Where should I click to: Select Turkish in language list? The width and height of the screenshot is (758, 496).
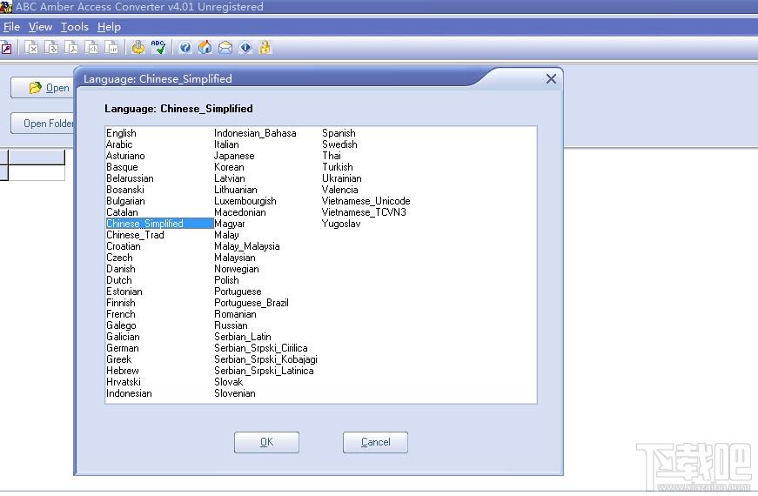coord(337,167)
